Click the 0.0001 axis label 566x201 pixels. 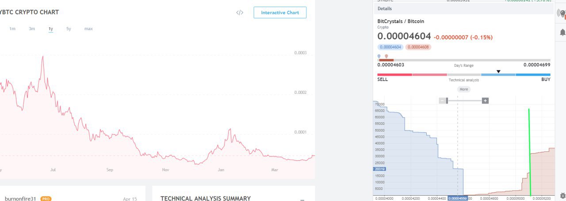pyautogui.click(x=301, y=132)
